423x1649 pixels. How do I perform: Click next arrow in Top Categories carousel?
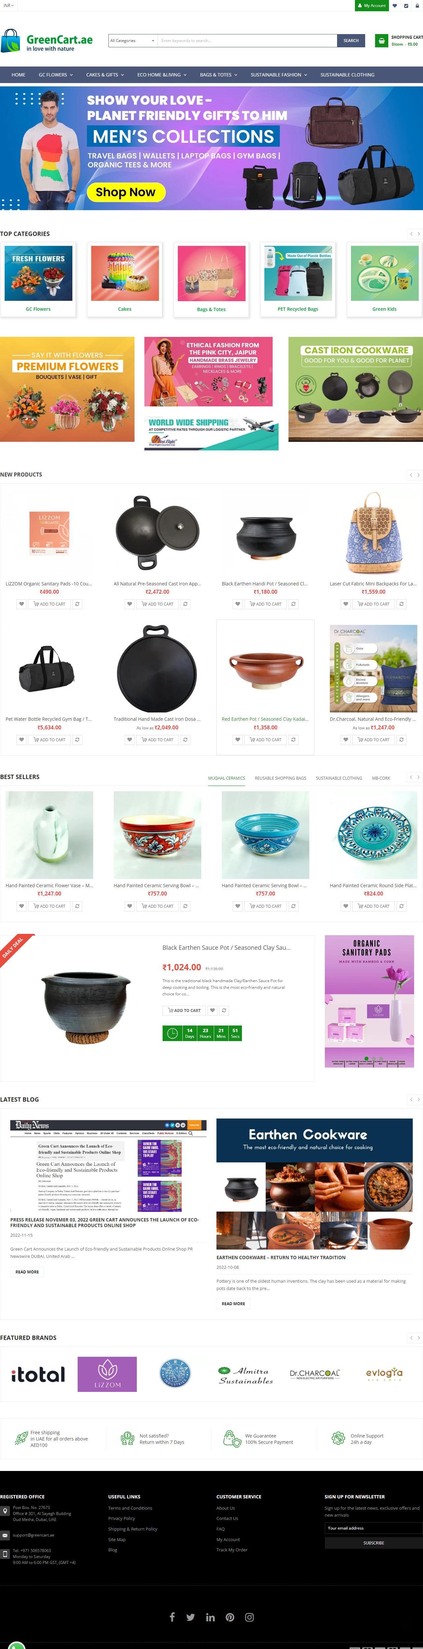point(418,234)
